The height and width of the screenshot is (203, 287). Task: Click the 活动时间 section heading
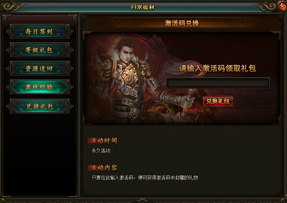tap(103, 141)
